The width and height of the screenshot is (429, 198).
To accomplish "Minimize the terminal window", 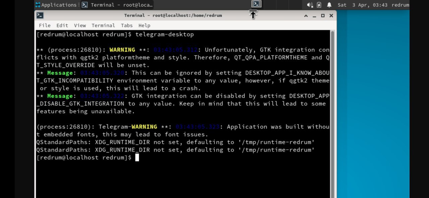I will tap(314, 15).
